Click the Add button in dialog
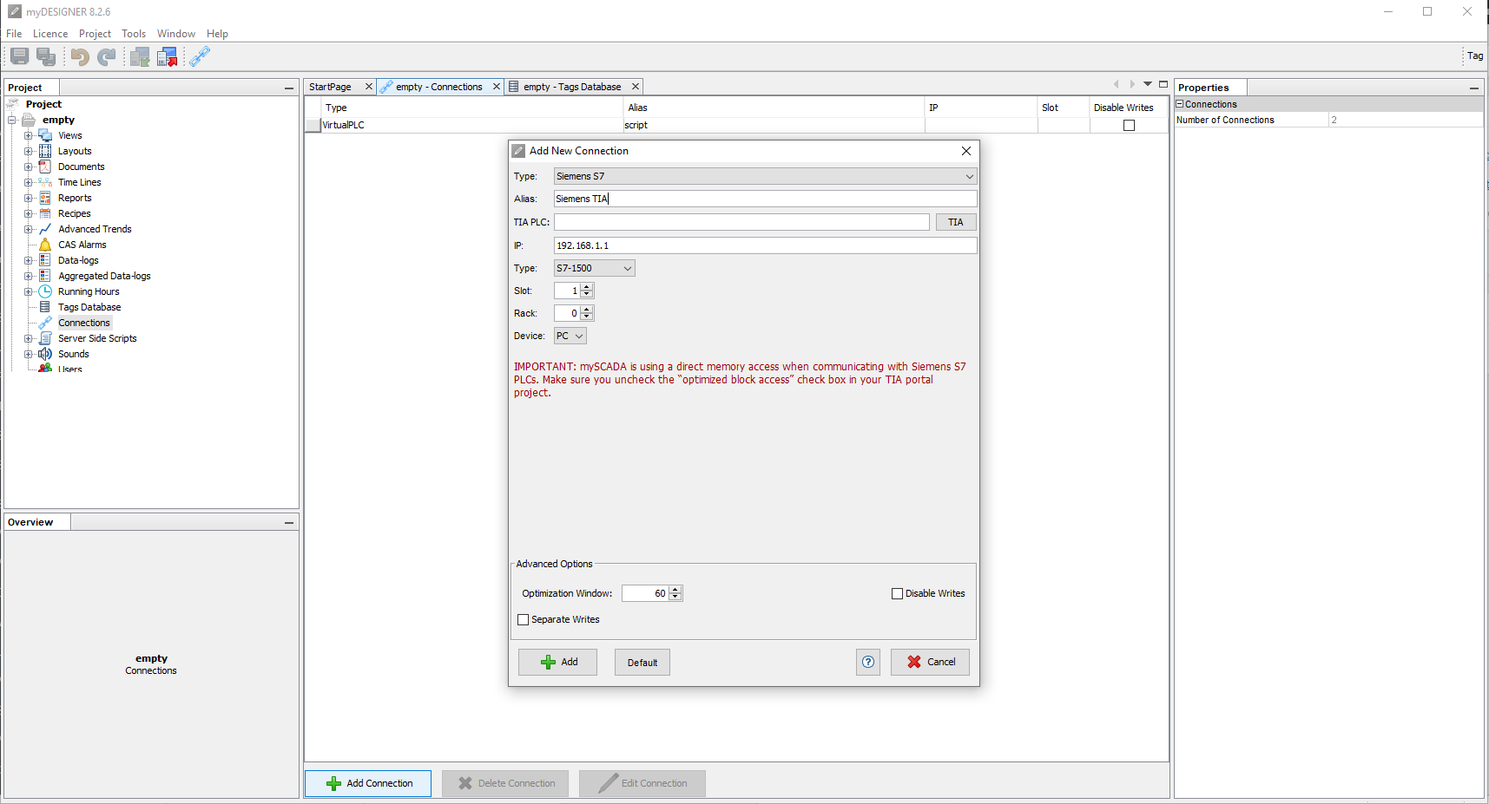Screen dimensions: 1489x804 point(557,662)
